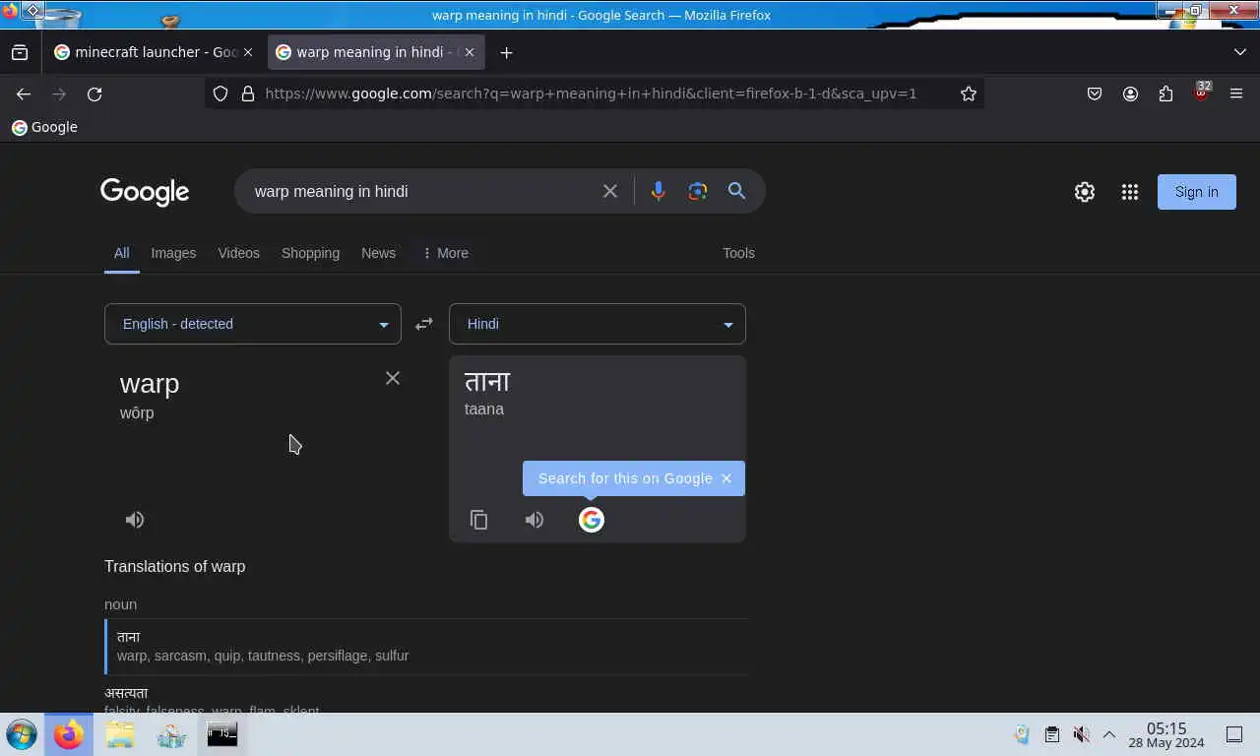Screen dimensions: 1260x756
Task: Listen to the Hindi translation audio
Action: pos(535,520)
